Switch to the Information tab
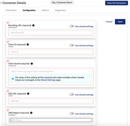This screenshot has height=126, width=130. (x=11, y=10)
